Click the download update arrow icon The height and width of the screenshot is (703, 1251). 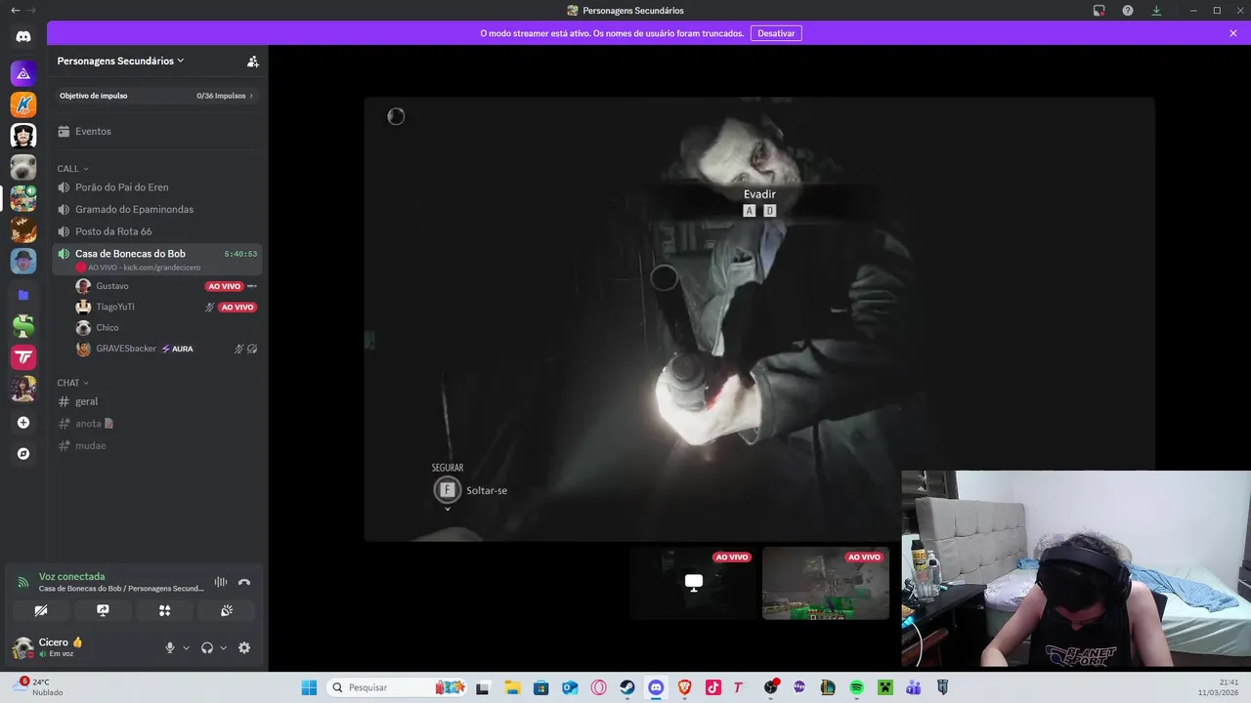pos(1156,10)
